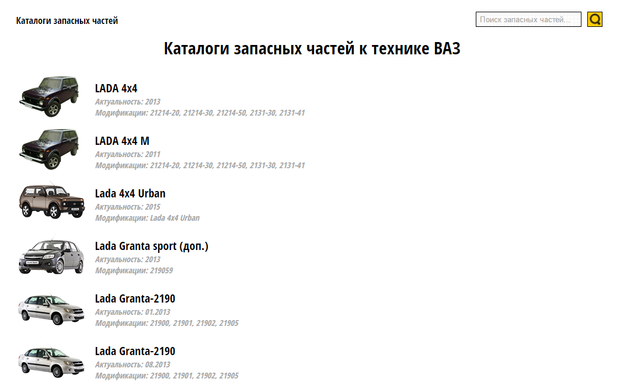Click 'Актуальность: 08.2013' text
The width and height of the screenshot is (641, 389).
point(133,365)
